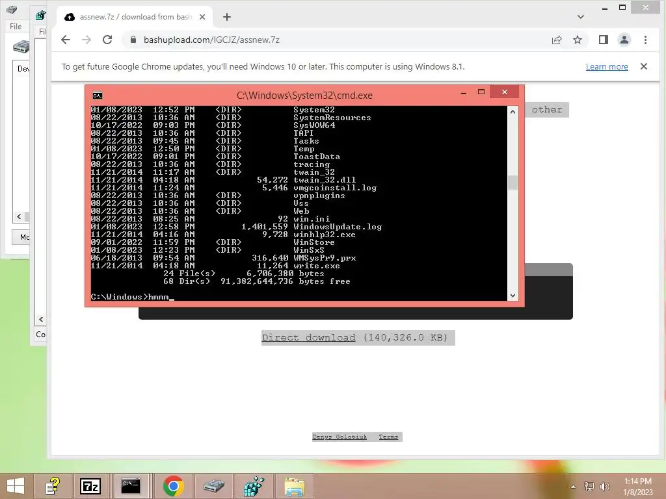Open help document taskbar icon

53,486
